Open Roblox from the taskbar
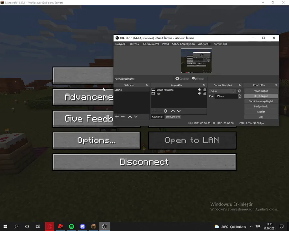Viewport: 289px width, 231px height. point(60,227)
